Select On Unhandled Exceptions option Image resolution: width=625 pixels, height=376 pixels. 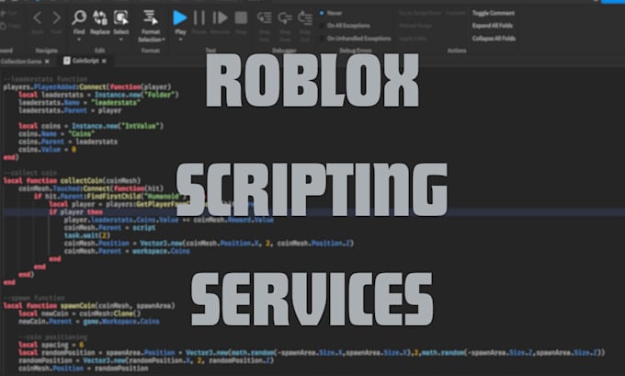[x=355, y=39]
